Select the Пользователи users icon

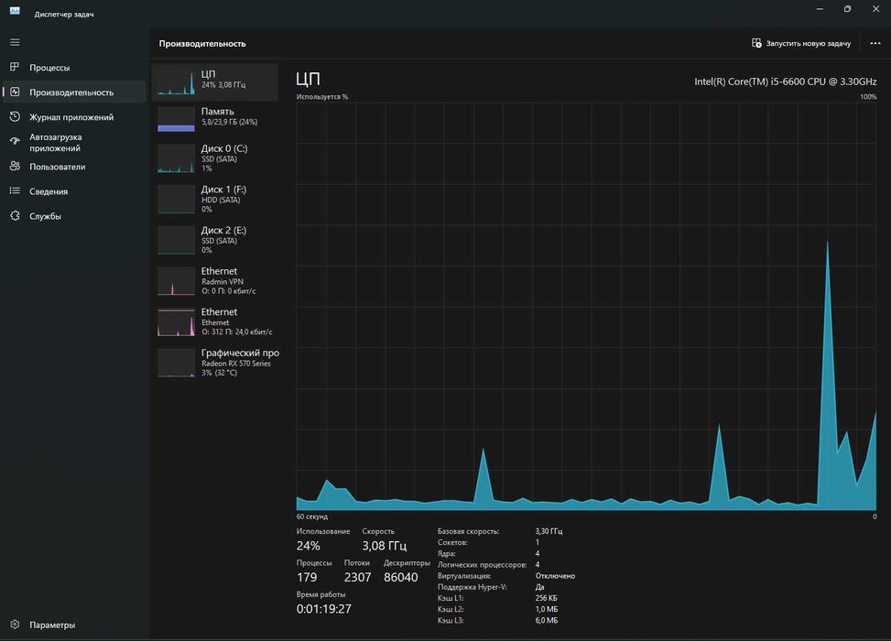[15, 167]
